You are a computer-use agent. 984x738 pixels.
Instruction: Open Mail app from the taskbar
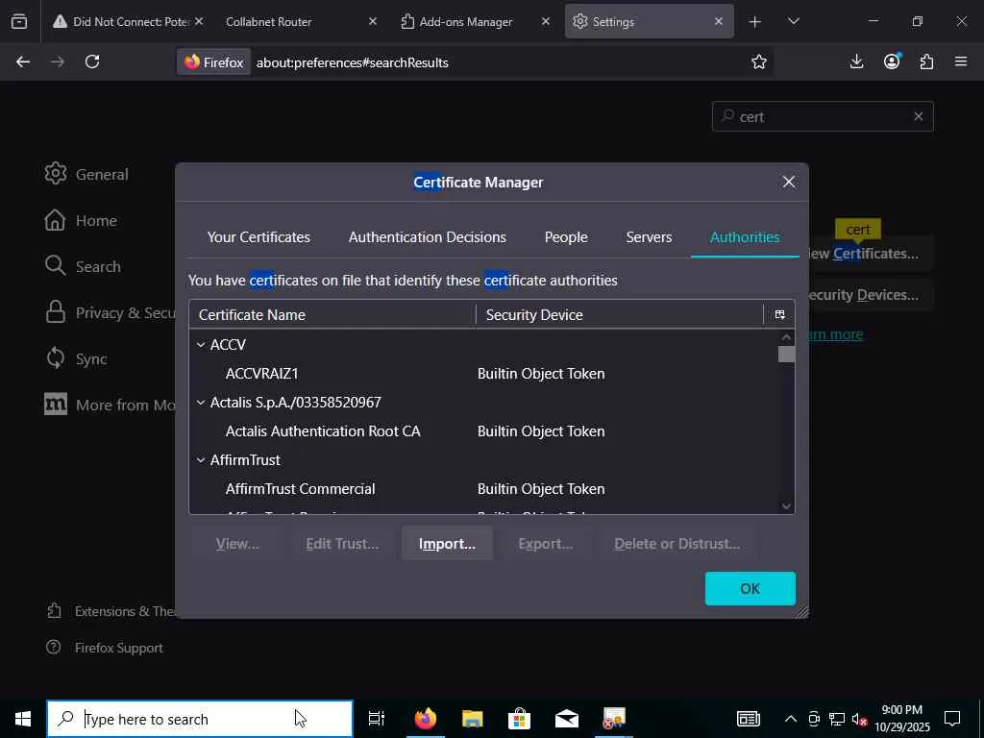click(567, 719)
